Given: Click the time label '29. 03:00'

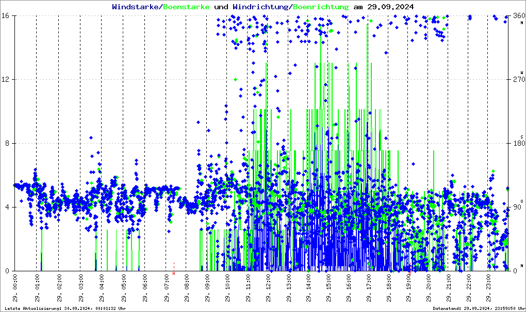Looking at the screenshot, I should tap(80, 288).
